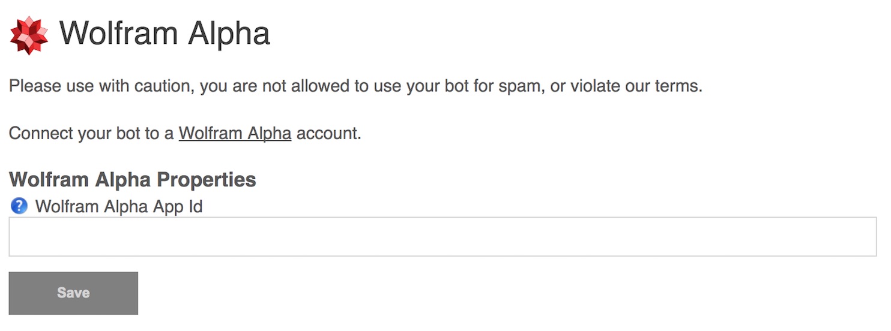Screen dimensions: 891x331
Task: Click the large Wolfram Alpha page title
Action: (x=165, y=34)
